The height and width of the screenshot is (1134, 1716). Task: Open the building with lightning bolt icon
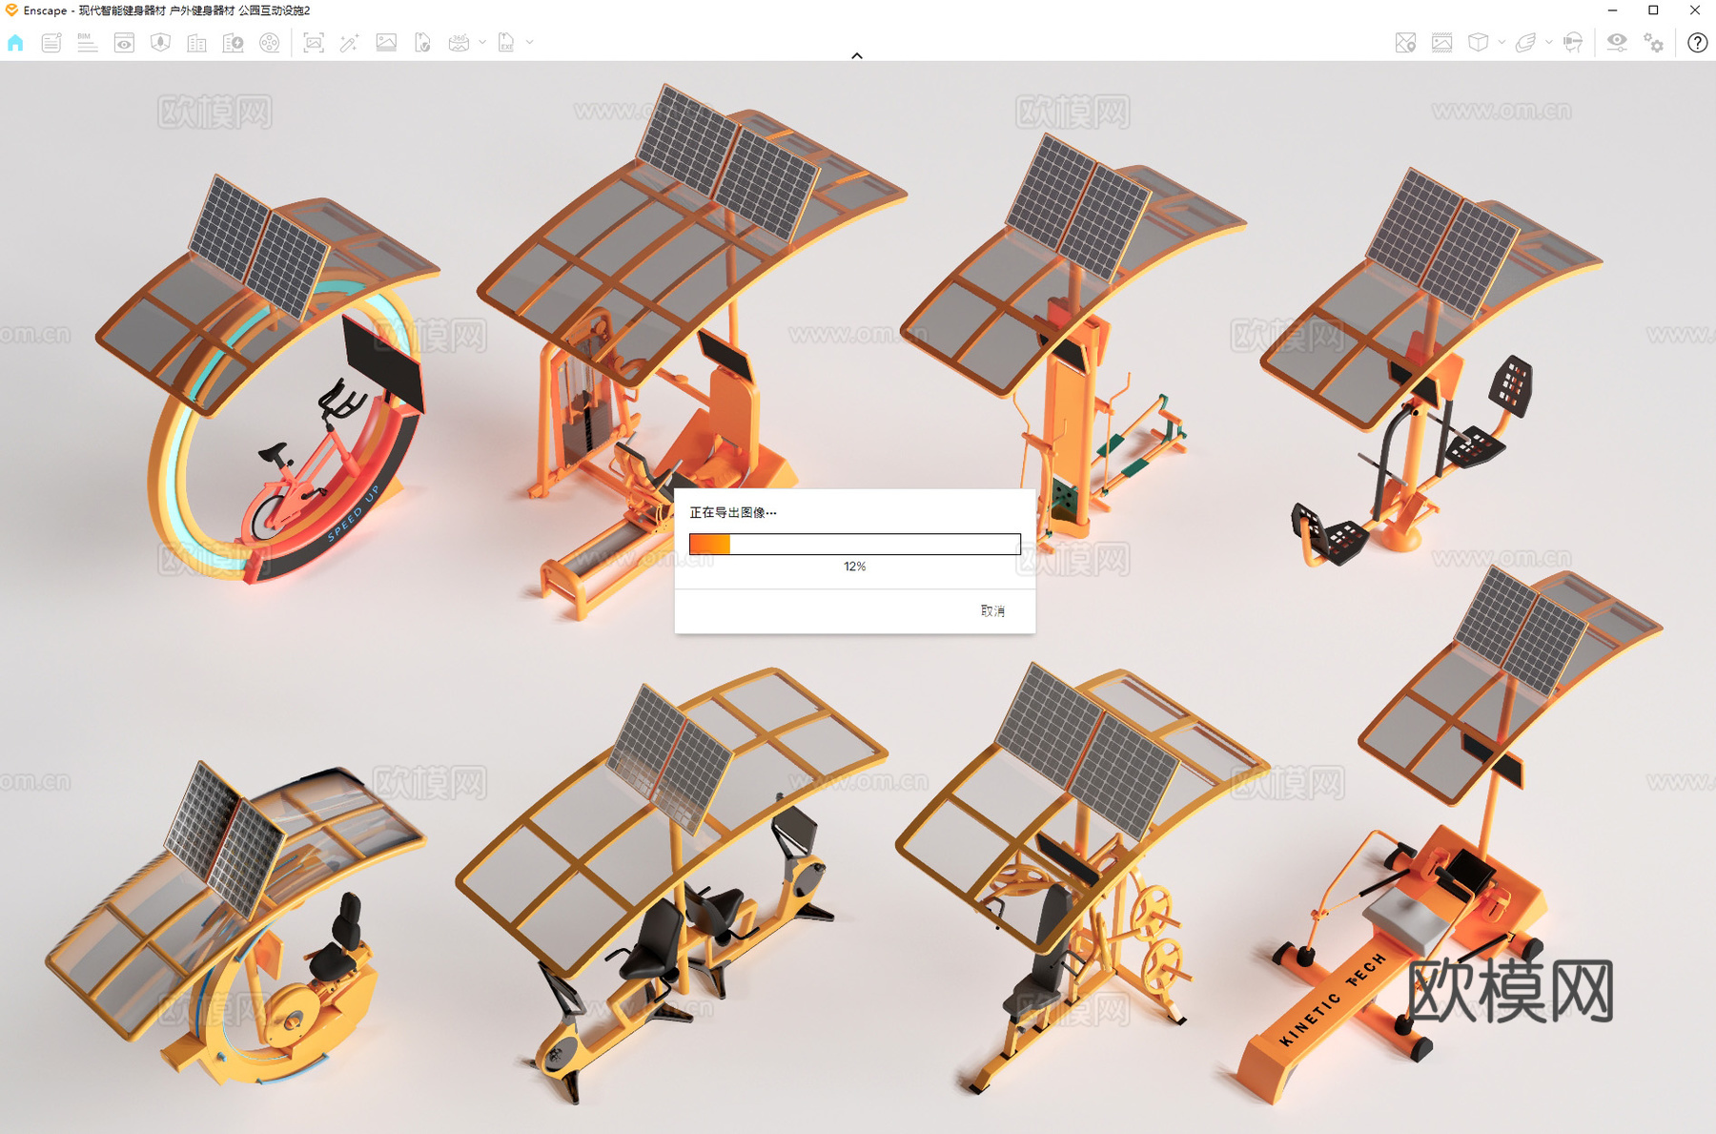(x=233, y=43)
